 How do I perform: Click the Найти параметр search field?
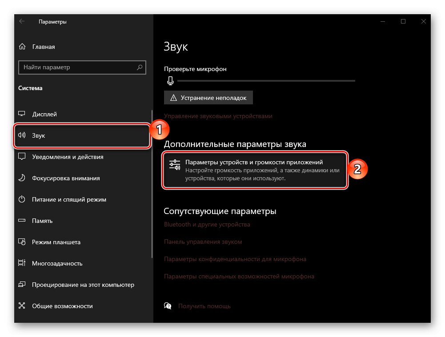coord(67,67)
